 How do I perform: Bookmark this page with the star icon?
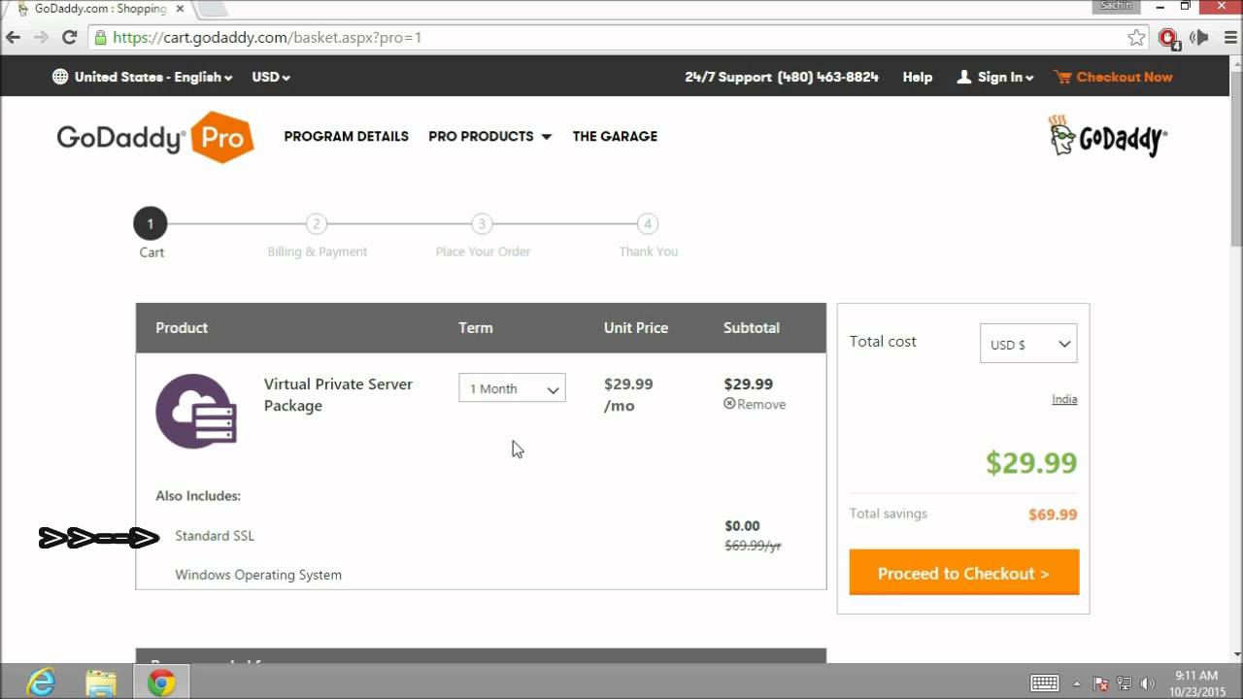(1136, 38)
